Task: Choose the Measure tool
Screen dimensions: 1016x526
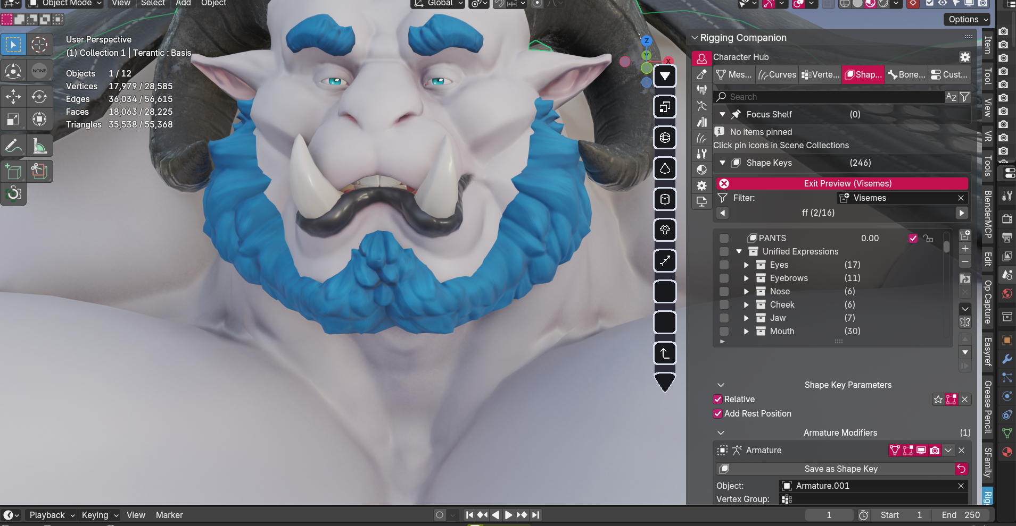Action: click(x=39, y=146)
